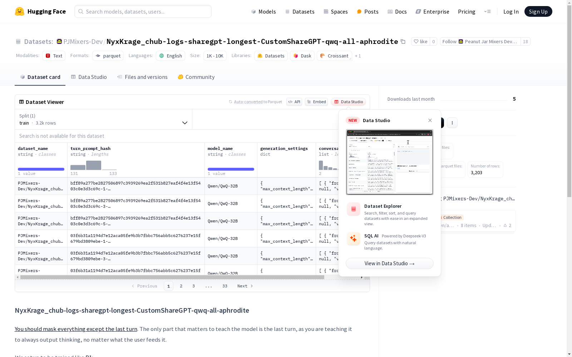Click the 18 followers count
Image resolution: width=572 pixels, height=357 pixels.
coord(526,41)
